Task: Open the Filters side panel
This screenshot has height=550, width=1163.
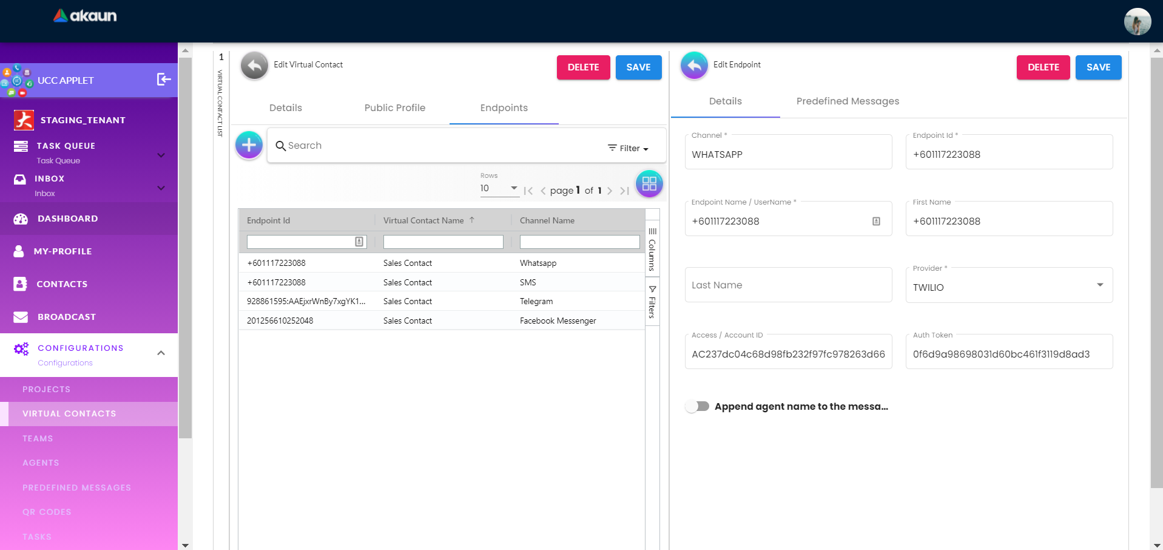Action: click(652, 302)
